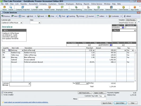Click the Search icon
This screenshot has width=141, height=106.
tap(11, 8)
